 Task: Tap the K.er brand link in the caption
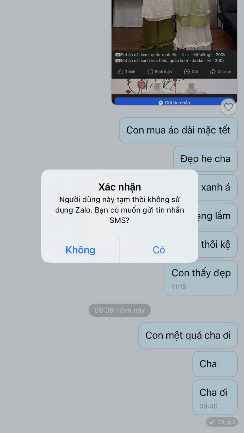(185, 55)
